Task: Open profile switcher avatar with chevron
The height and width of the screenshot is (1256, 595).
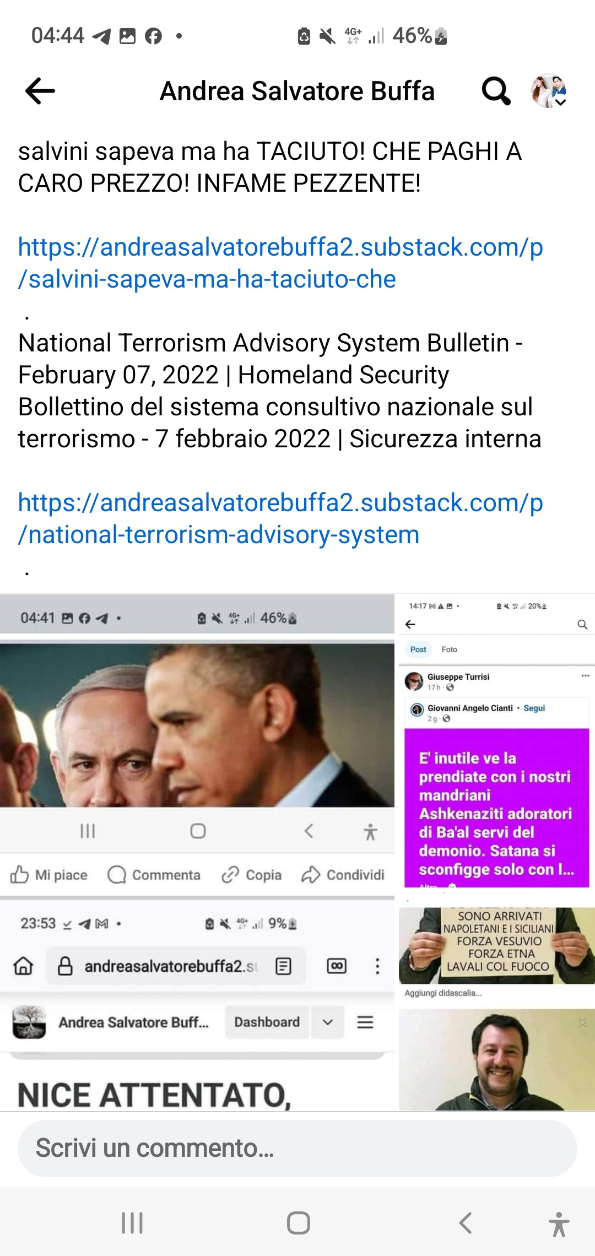Action: [x=549, y=91]
